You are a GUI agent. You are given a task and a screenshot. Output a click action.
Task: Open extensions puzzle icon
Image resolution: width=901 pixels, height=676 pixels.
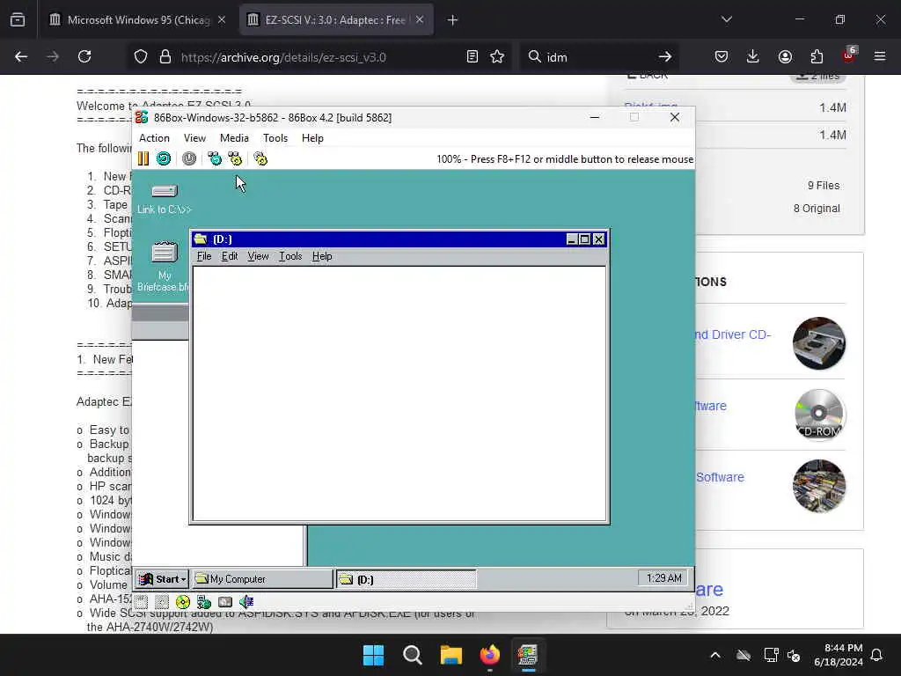tap(817, 57)
